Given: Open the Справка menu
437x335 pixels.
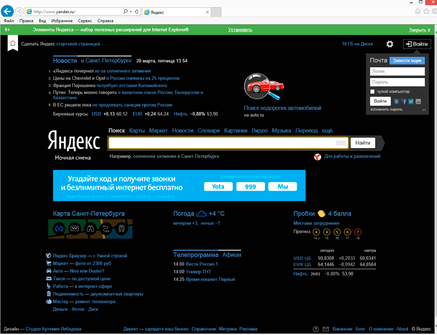Looking at the screenshot, I should click(105, 21).
